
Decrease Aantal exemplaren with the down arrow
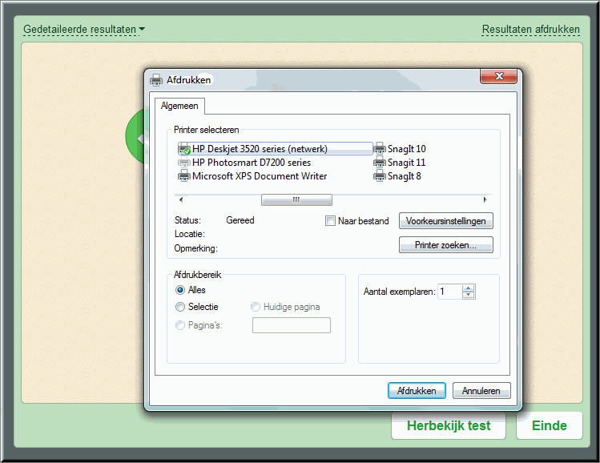pos(469,295)
